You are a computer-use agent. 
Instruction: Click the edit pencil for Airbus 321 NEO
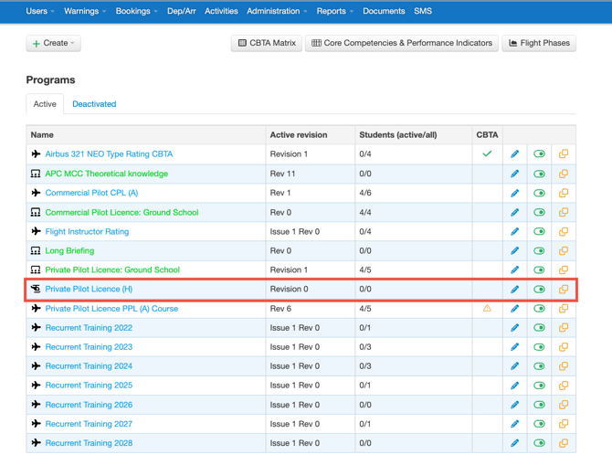(x=514, y=154)
